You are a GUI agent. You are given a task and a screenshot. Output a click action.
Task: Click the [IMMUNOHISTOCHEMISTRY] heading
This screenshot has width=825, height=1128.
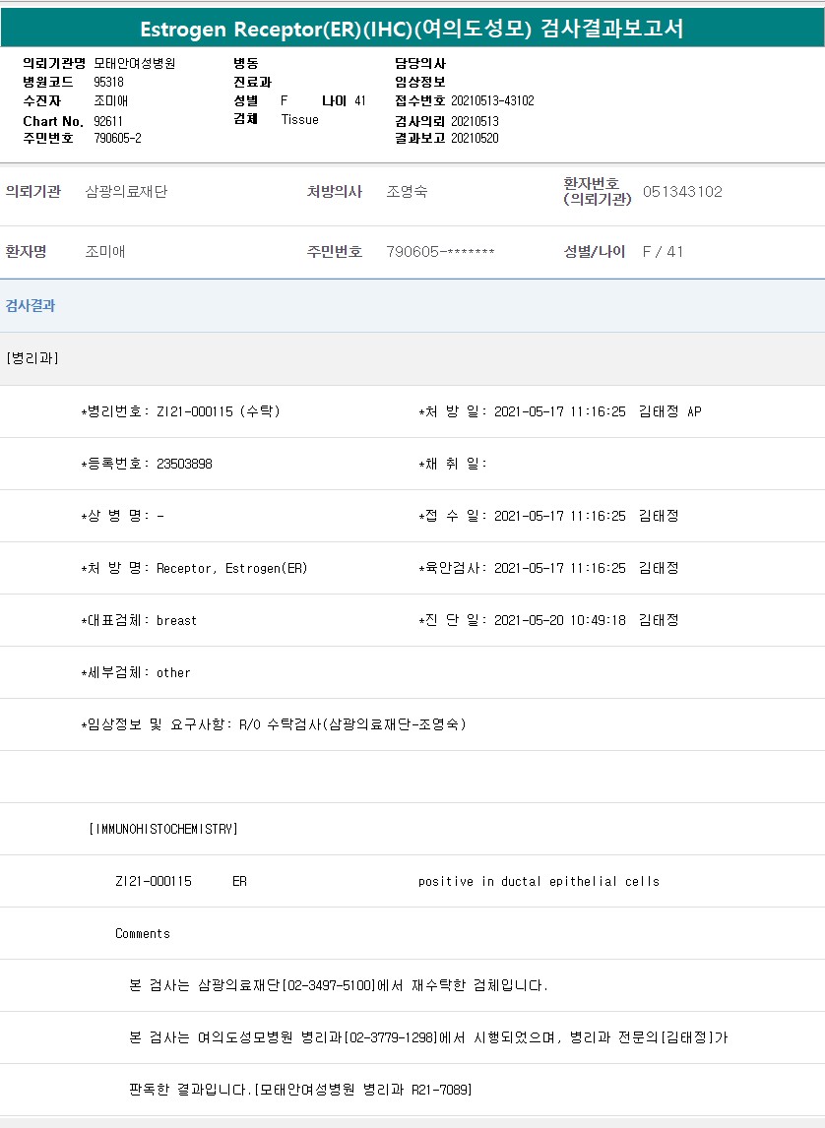[163, 829]
